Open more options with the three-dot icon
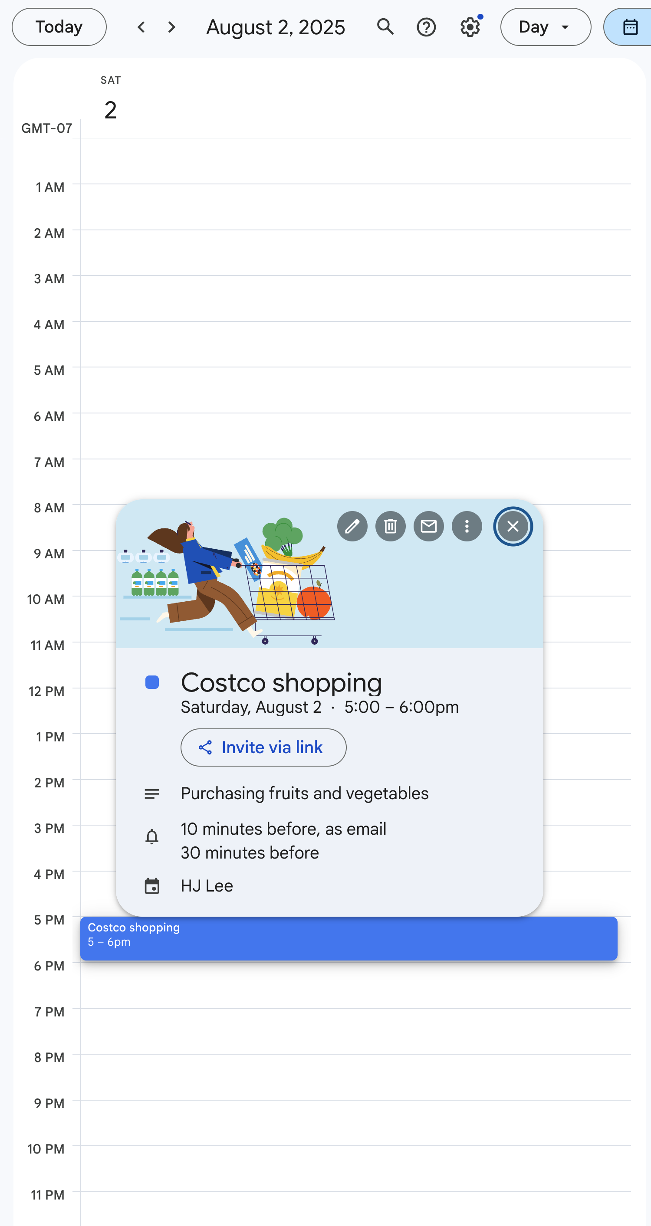Image resolution: width=651 pixels, height=1226 pixels. point(467,526)
